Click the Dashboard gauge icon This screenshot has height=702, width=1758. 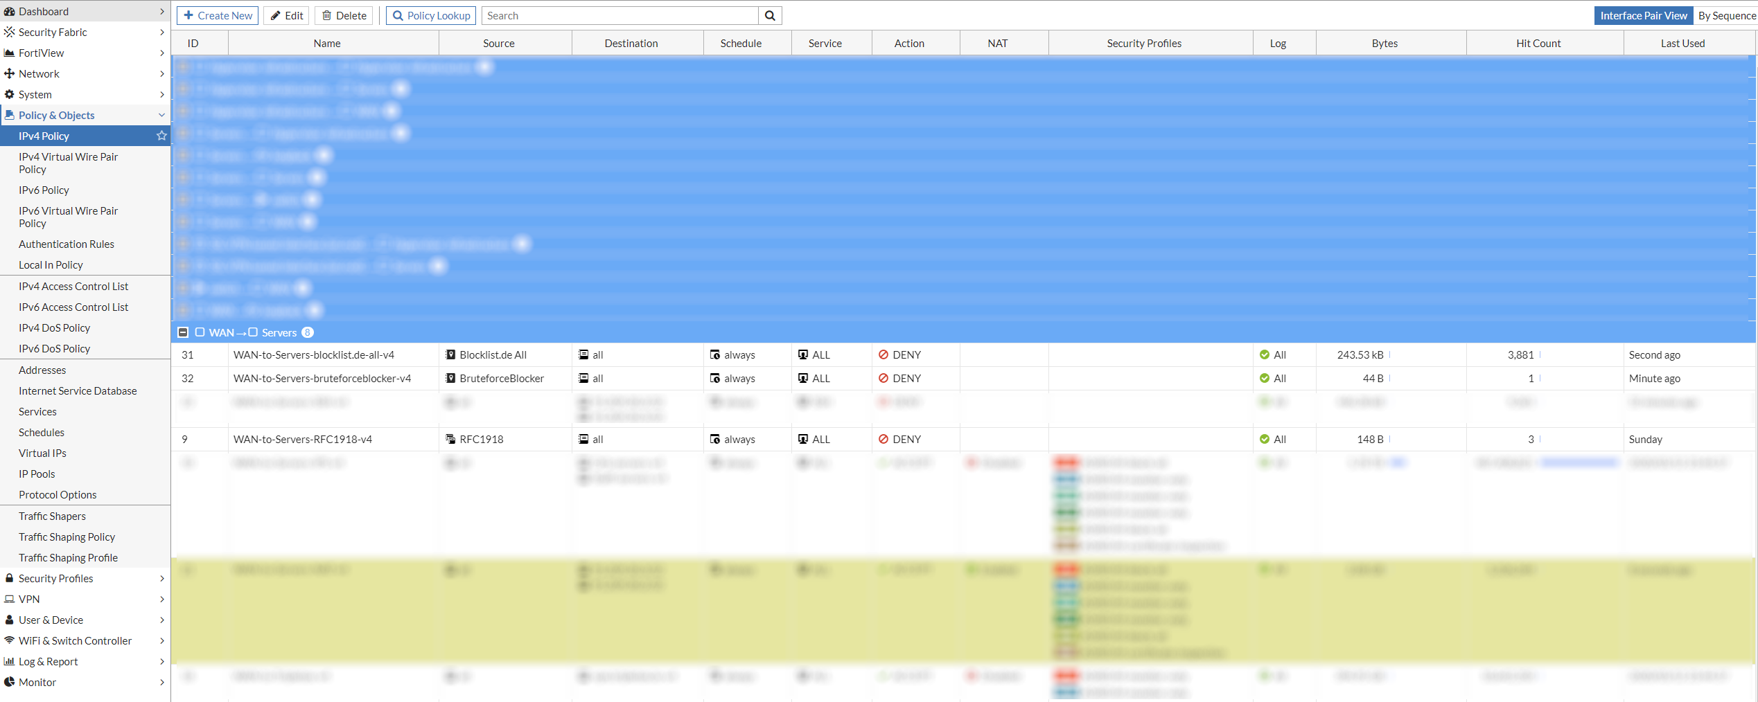click(x=10, y=12)
